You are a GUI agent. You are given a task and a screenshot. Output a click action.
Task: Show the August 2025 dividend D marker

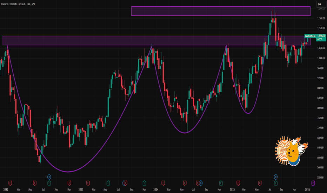276,177
